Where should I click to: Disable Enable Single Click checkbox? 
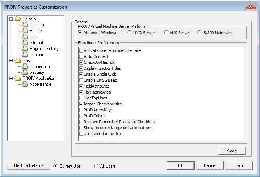[81, 74]
